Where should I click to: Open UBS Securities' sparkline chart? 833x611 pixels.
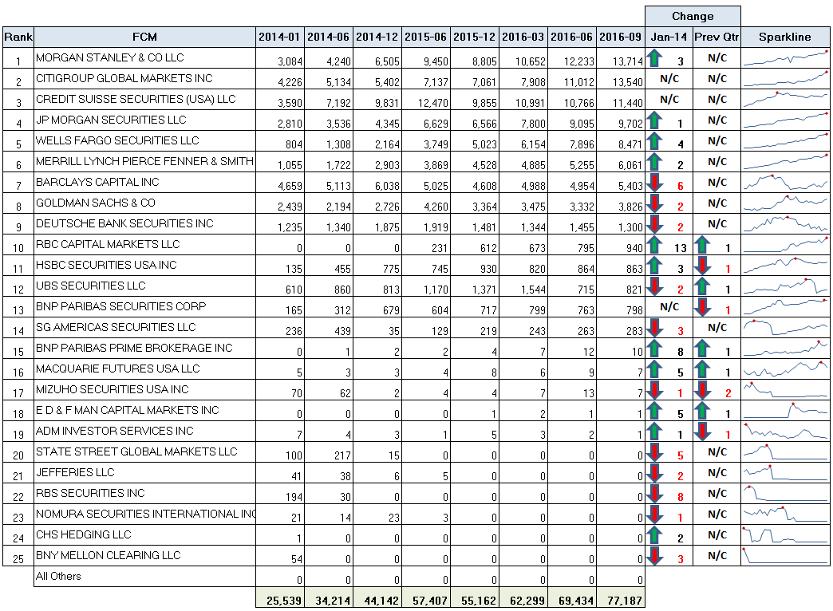click(x=785, y=286)
